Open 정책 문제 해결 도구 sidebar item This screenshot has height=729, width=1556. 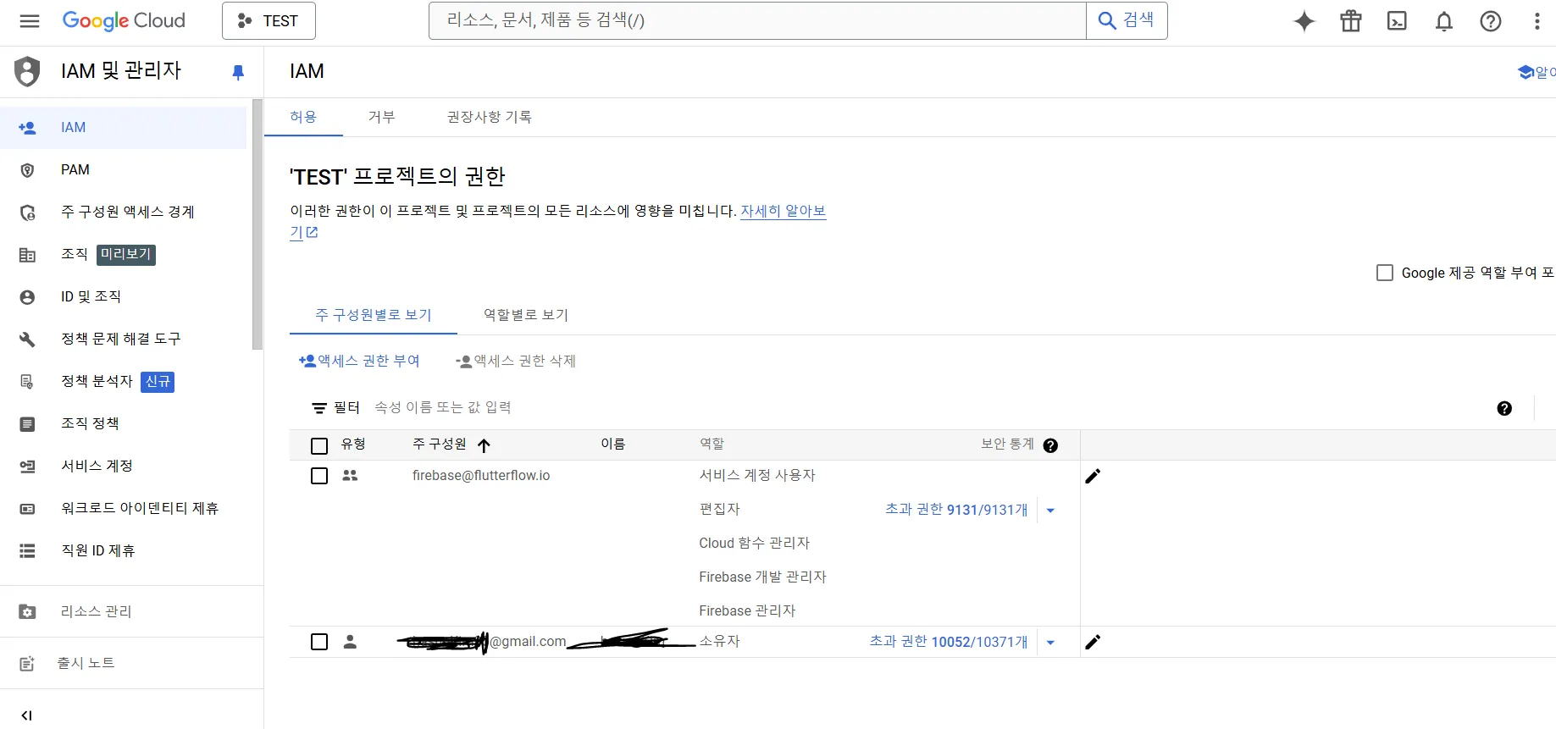point(124,340)
